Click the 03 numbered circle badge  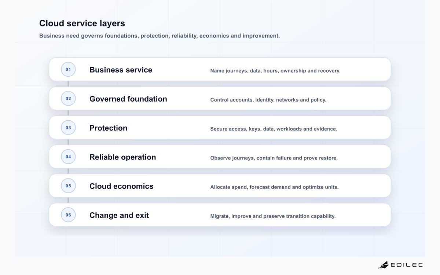coord(68,128)
